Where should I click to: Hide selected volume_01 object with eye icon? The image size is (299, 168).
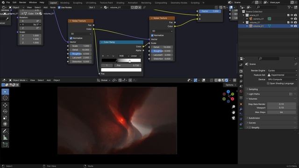pyautogui.click(x=292, y=26)
